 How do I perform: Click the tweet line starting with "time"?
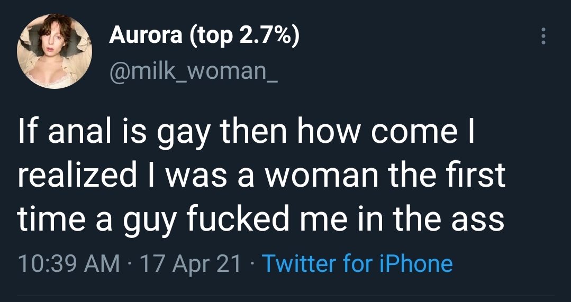[261, 219]
